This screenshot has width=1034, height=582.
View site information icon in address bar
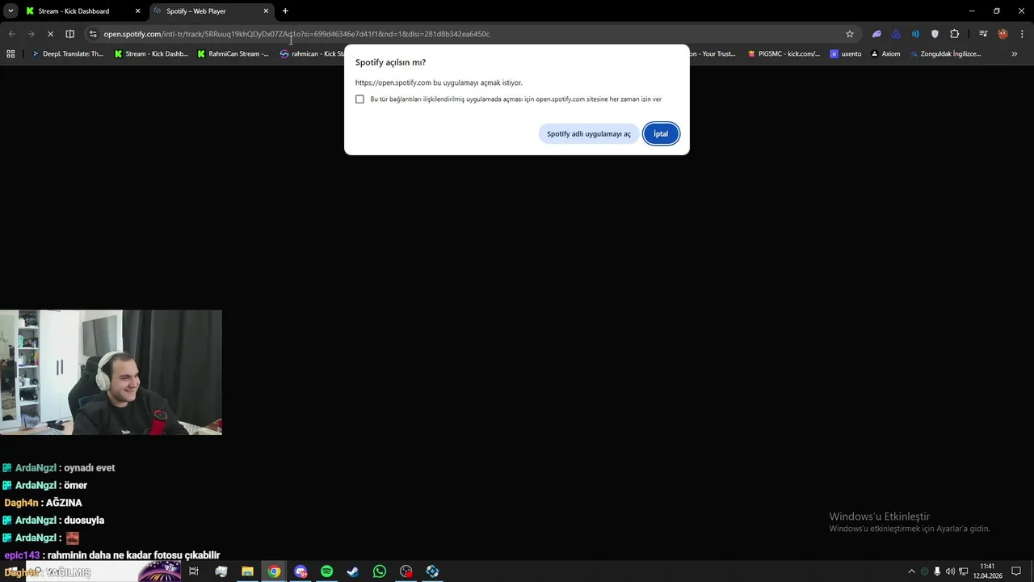(93, 34)
